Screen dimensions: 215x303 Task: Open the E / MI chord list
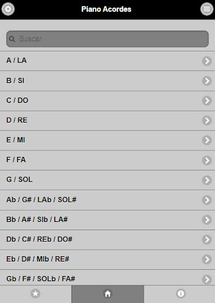[107, 140]
